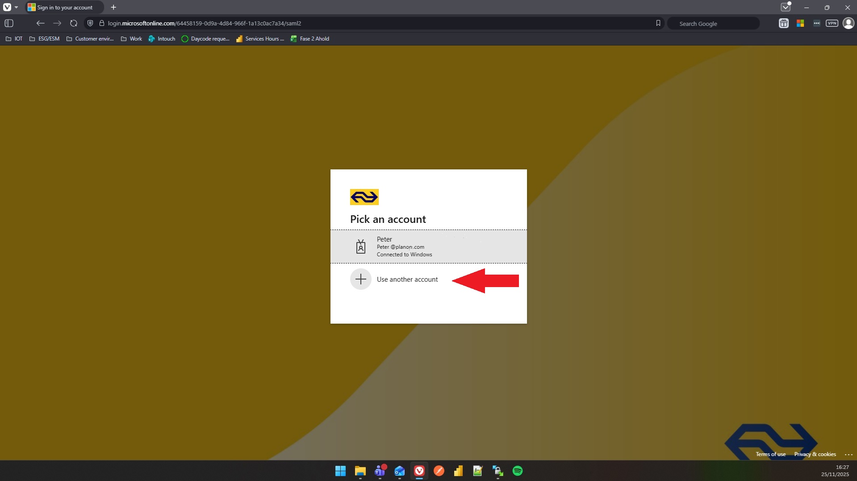Open the Terms of use link

click(770, 454)
